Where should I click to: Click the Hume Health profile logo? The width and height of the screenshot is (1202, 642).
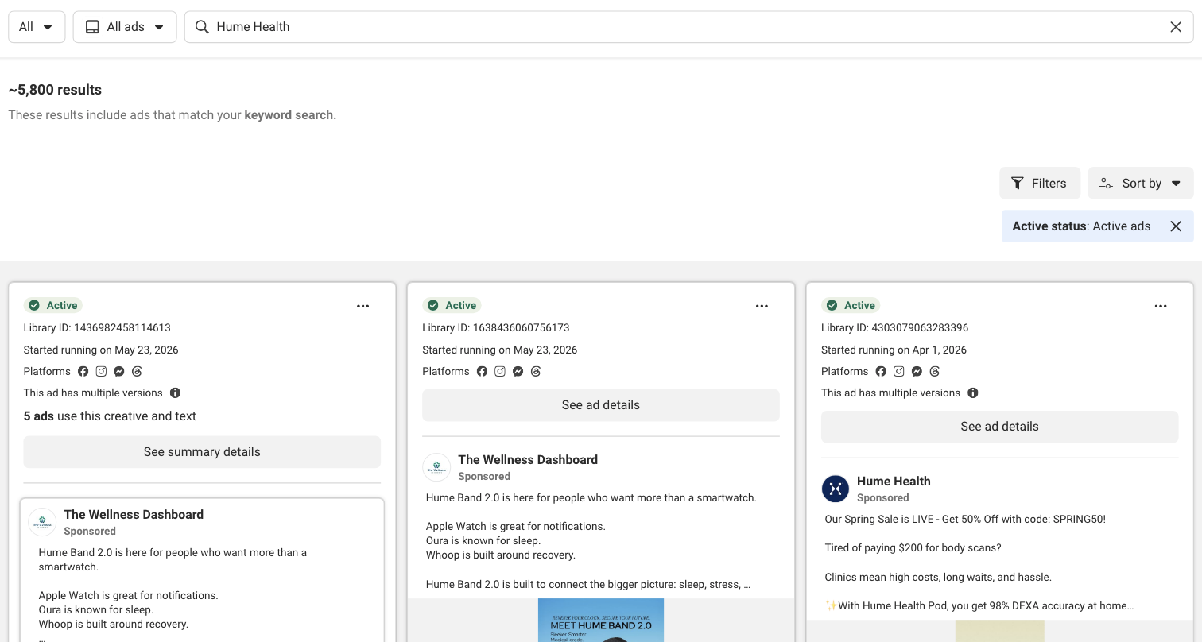pyautogui.click(x=836, y=489)
